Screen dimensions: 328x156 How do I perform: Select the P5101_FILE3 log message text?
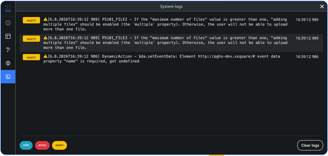[165, 43]
